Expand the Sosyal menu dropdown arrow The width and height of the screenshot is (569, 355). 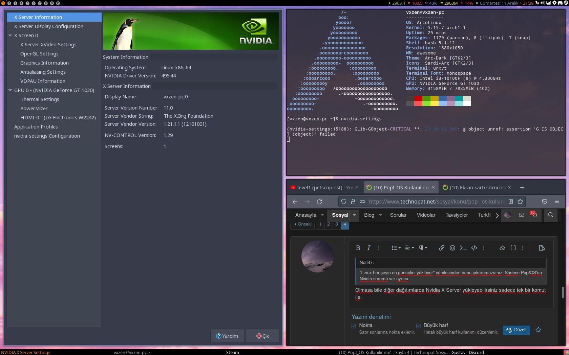[x=354, y=215]
